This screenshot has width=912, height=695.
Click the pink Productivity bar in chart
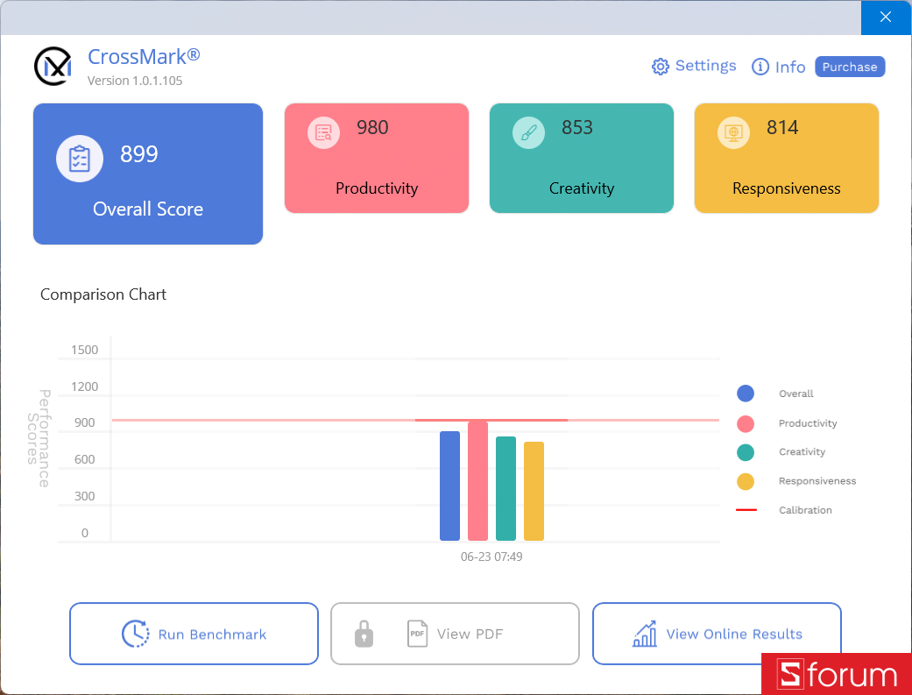coord(477,481)
